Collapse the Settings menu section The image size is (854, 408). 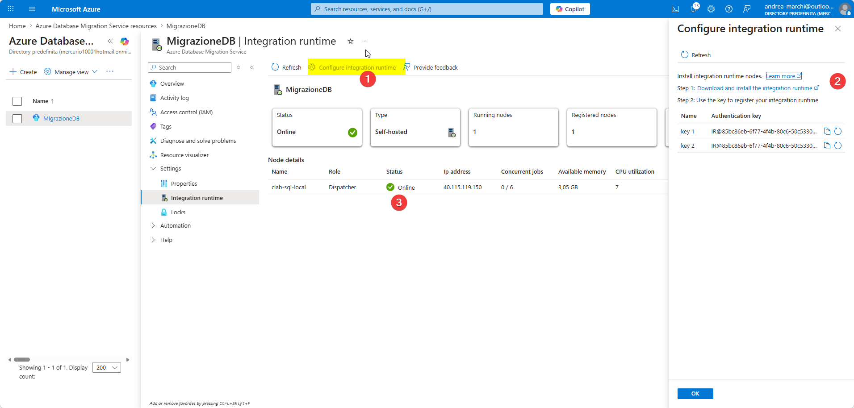click(x=153, y=169)
